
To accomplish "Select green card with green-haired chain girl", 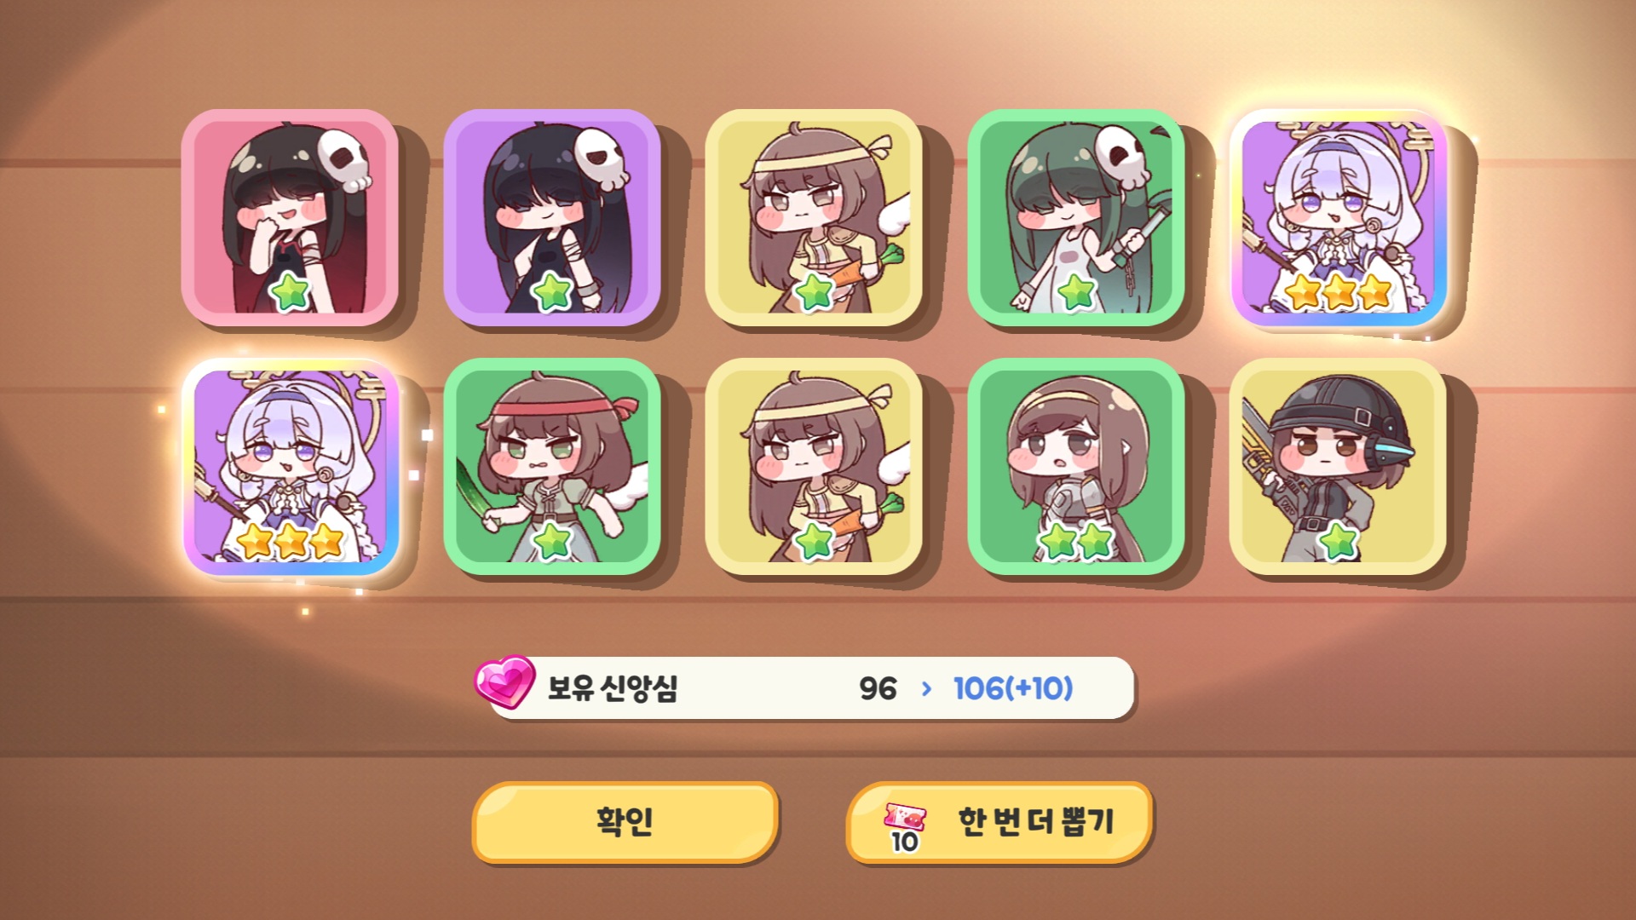I will pyautogui.click(x=1076, y=217).
